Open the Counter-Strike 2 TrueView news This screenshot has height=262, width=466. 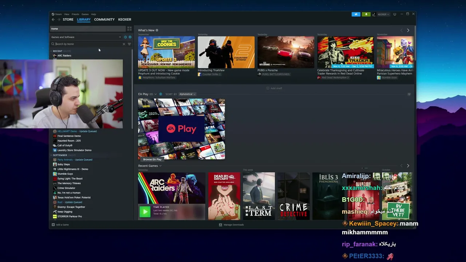tap(226, 52)
